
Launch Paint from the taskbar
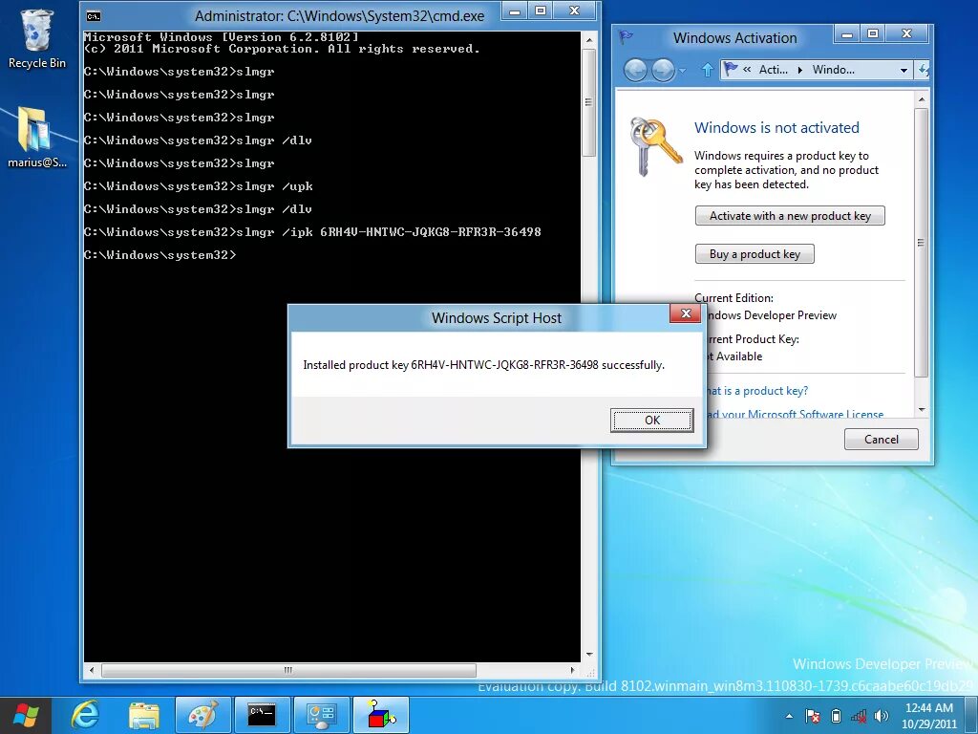pos(202,715)
